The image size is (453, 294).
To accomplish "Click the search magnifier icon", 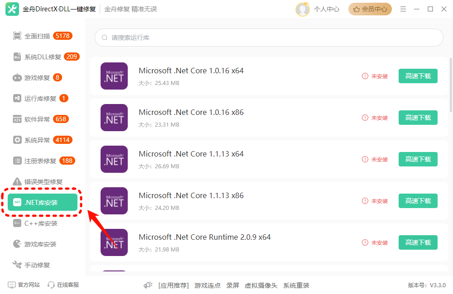I will 104,38.
